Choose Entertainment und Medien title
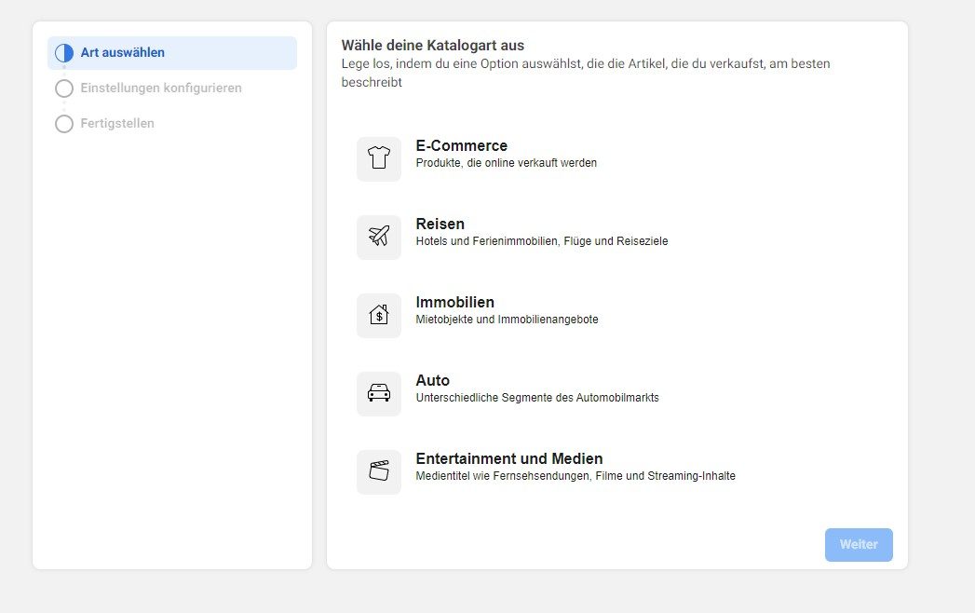Viewport: 975px width, 613px height. pyautogui.click(x=508, y=458)
